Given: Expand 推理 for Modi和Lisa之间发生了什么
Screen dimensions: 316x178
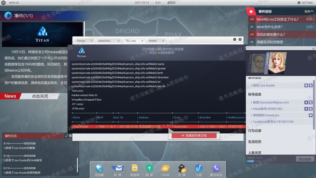Looking at the screenshot, I should tap(310, 19).
